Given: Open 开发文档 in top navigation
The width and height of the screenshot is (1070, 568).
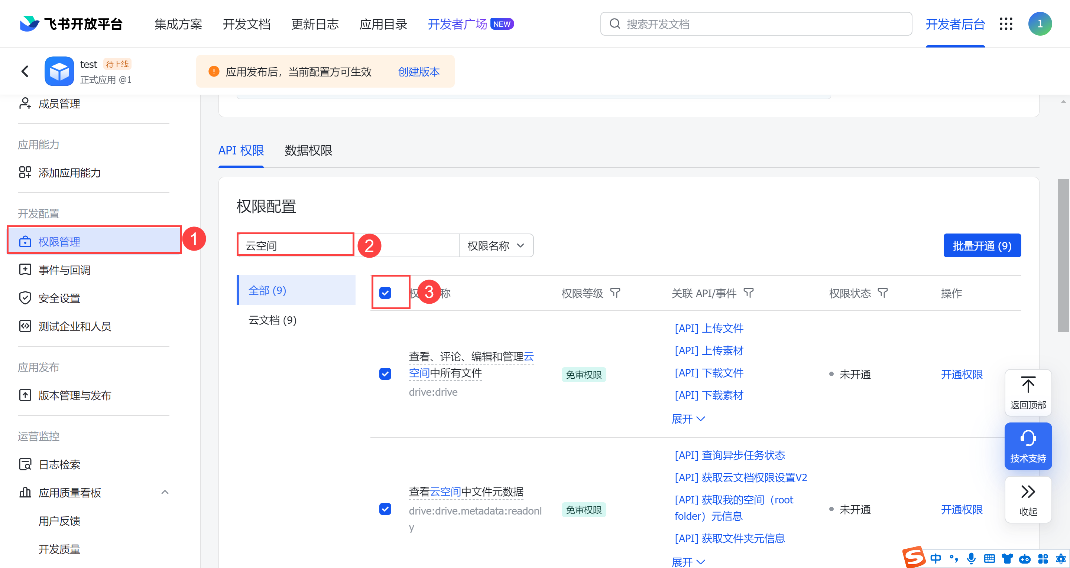Looking at the screenshot, I should [246, 24].
